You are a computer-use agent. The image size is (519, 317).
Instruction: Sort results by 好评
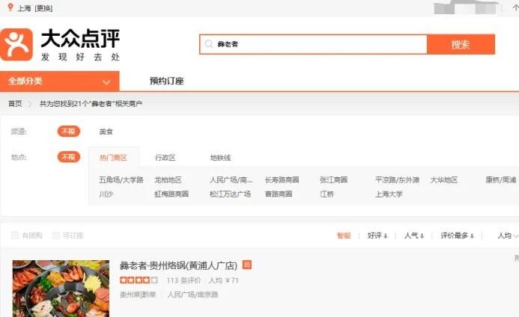[377, 236]
